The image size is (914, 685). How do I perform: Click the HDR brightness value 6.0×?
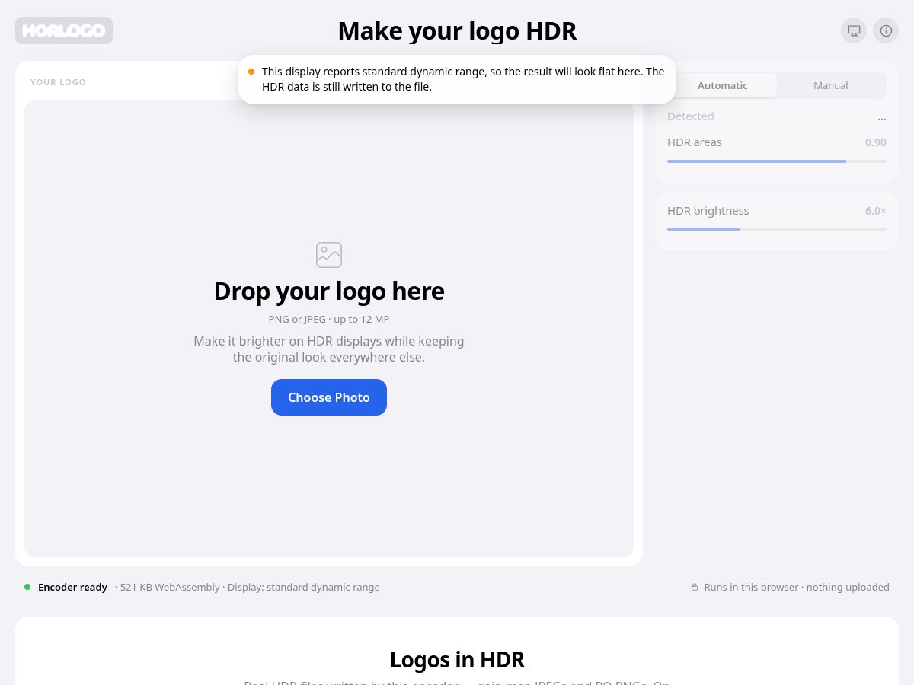click(876, 211)
